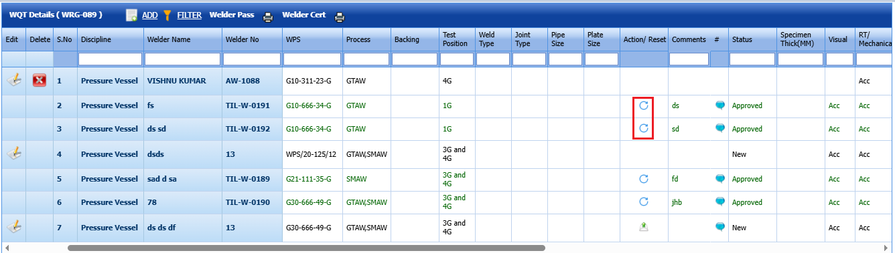895x253 pixels.
Task: Print the Welder Pass
Action: click(268, 17)
